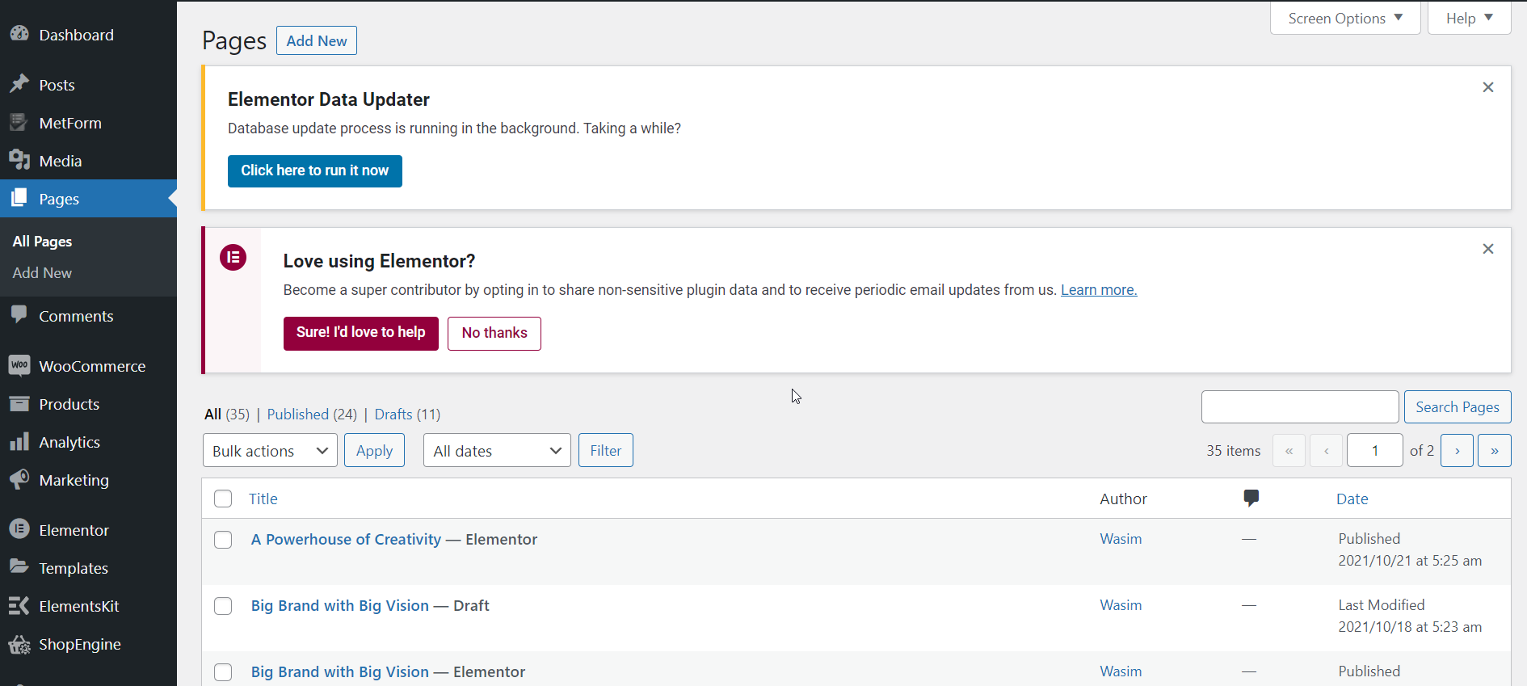The height and width of the screenshot is (686, 1527).
Task: Click here to run it now button
Action: pyautogui.click(x=315, y=170)
